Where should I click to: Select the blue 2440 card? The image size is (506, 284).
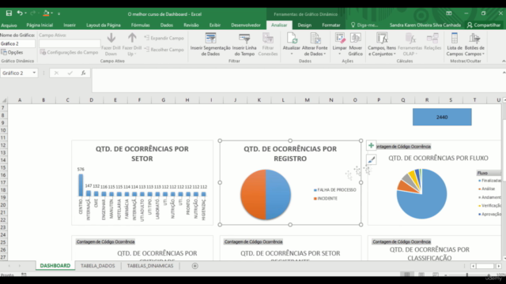point(442,117)
